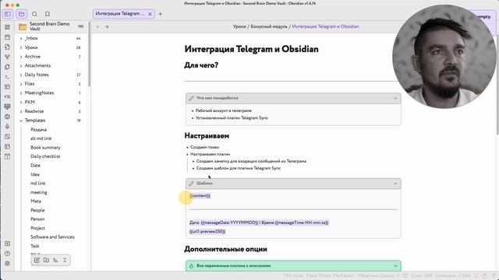Click the microphone audio recorder icon
The image size is (499, 280).
(x=7, y=126)
